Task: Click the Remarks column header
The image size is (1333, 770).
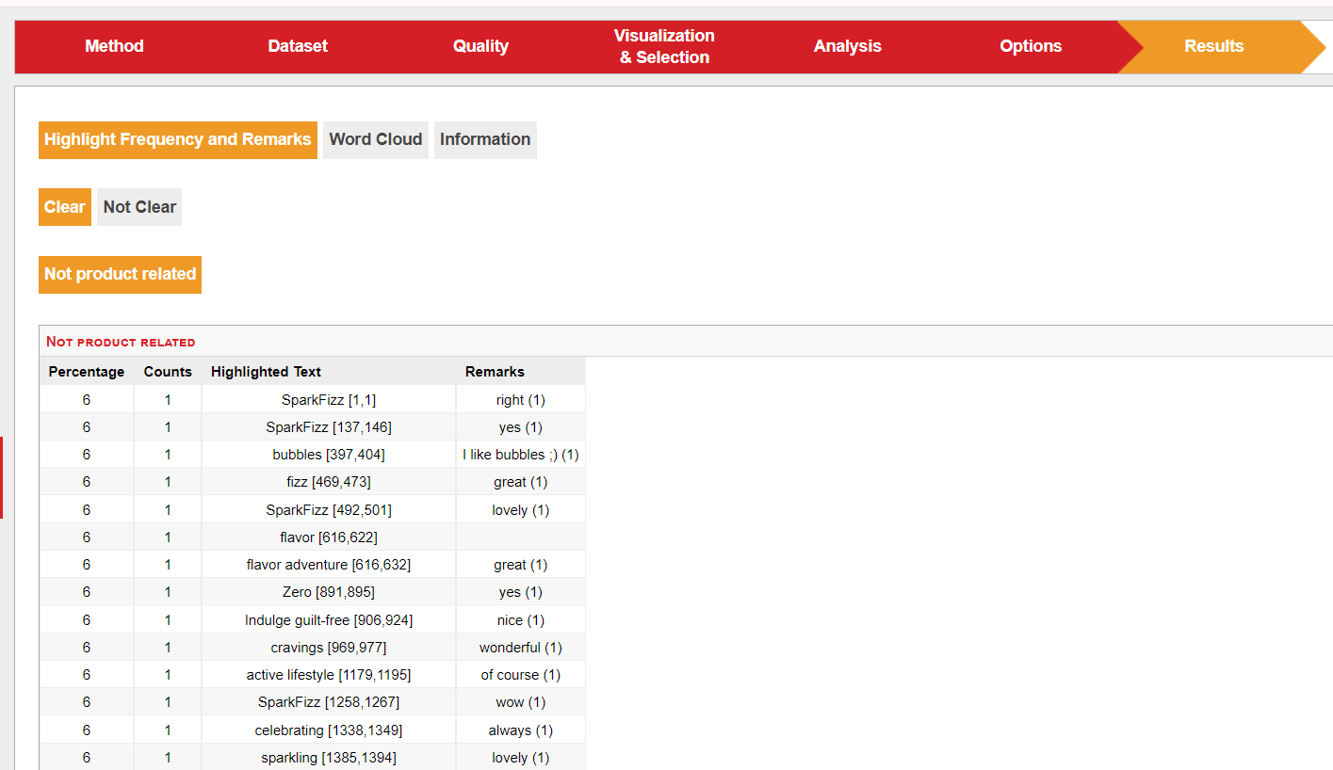Action: (x=495, y=372)
